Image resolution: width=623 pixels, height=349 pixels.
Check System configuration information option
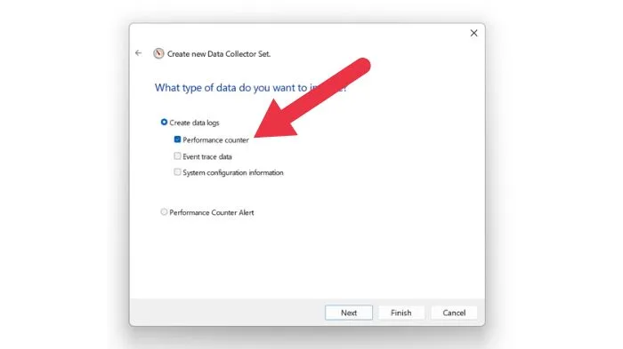[177, 172]
